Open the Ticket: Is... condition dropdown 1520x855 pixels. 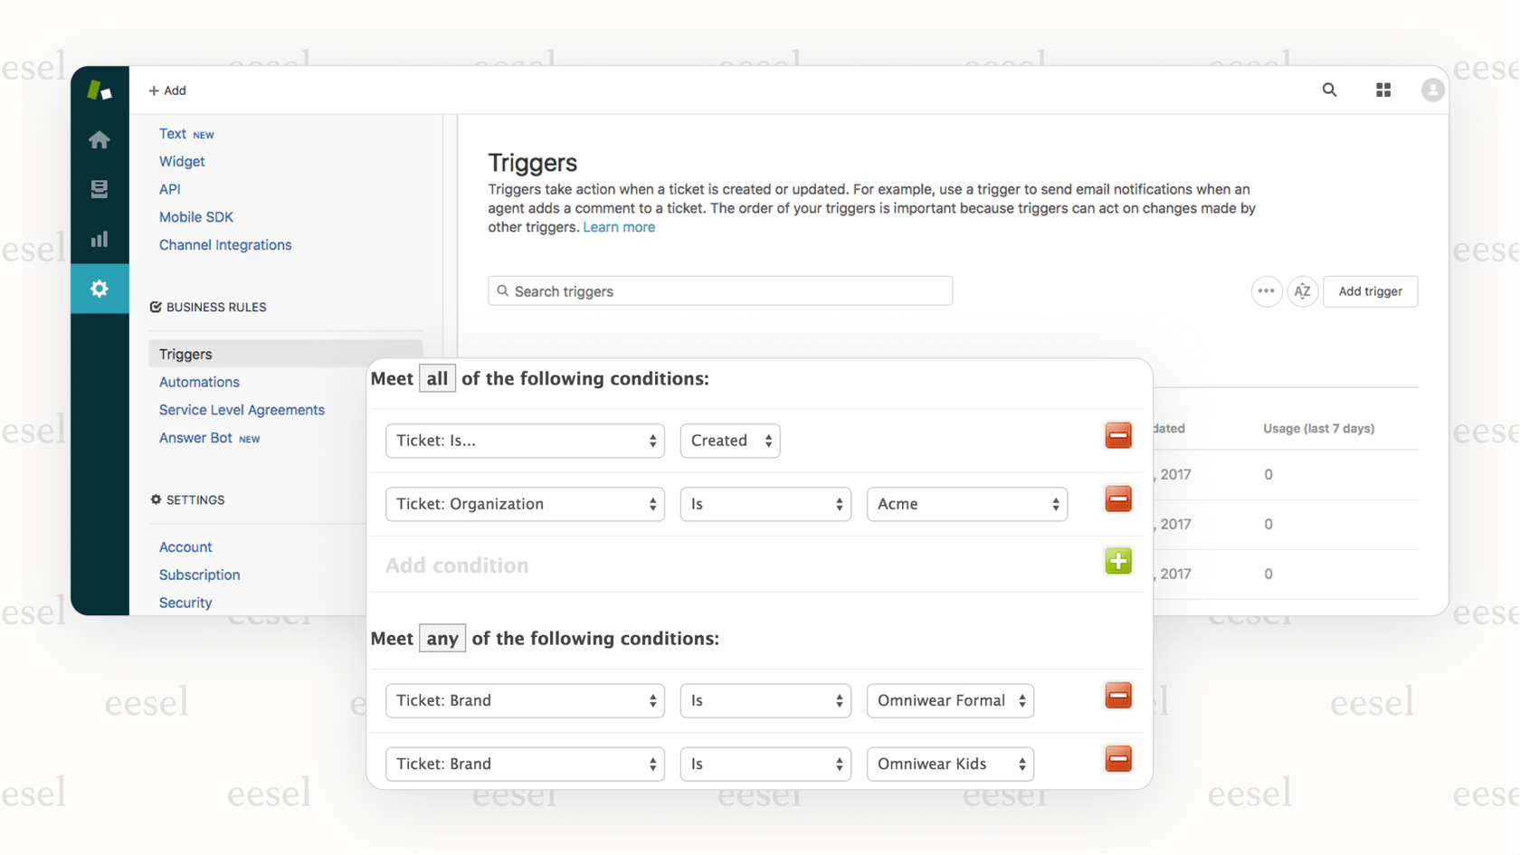[525, 441]
